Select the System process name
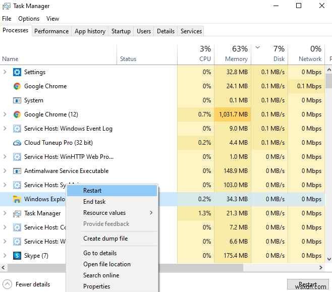Image resolution: width=332 pixels, height=292 pixels. pyautogui.click(x=34, y=100)
